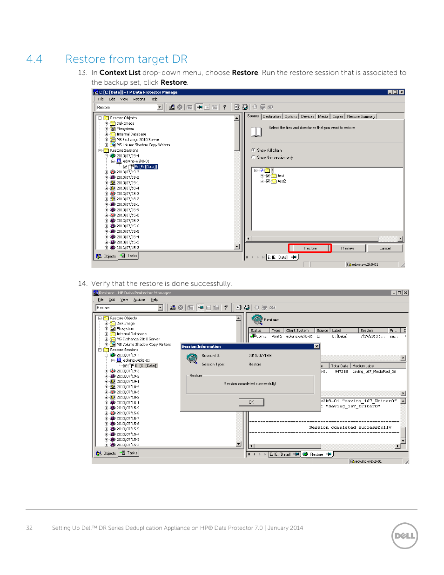444x575 pixels.
Task: Click the tree vertical scrollbar in the E: [Data] window
Action: (237, 182)
